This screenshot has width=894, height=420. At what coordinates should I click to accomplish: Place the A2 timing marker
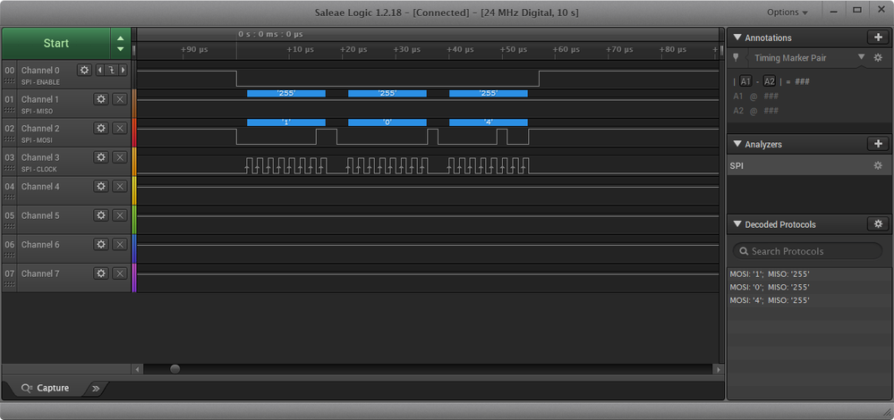(770, 81)
